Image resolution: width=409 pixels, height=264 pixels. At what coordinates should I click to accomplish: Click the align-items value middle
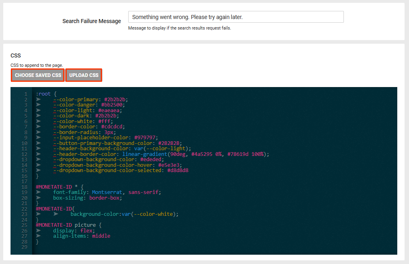pyautogui.click(x=101, y=236)
